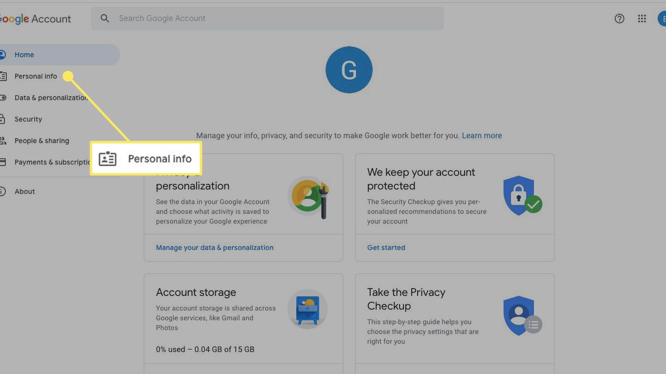
Task: Click the Payments card sidebar icon
Action: [2, 162]
